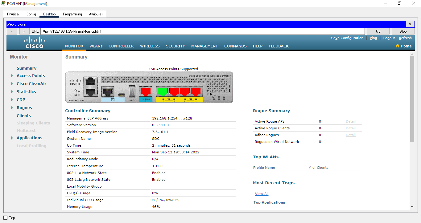Image resolution: width=421 pixels, height=223 pixels.
Task: Open the Attributes tab
Action: pos(96,14)
